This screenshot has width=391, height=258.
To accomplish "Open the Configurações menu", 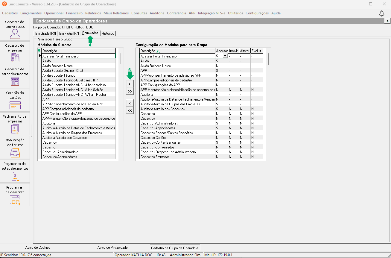I will (257, 13).
